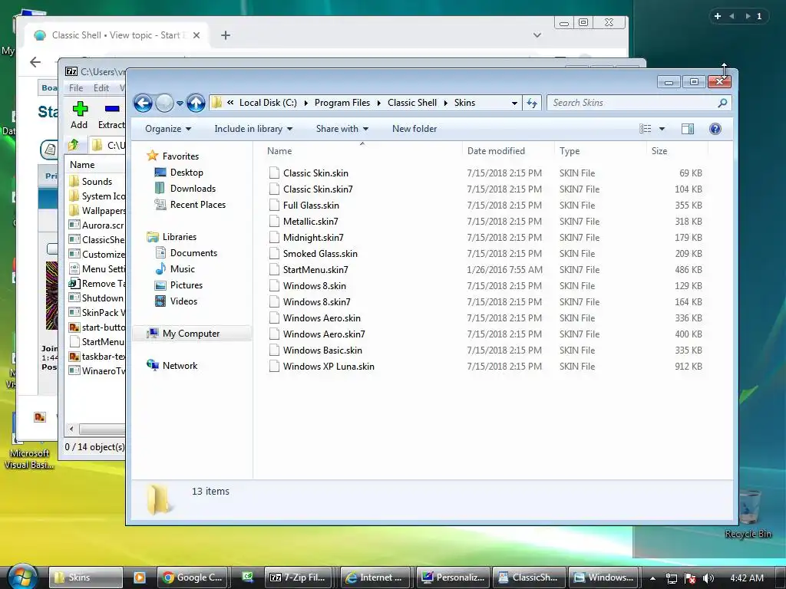Show hidden tray icons arrow
786x589 pixels.
click(x=652, y=578)
